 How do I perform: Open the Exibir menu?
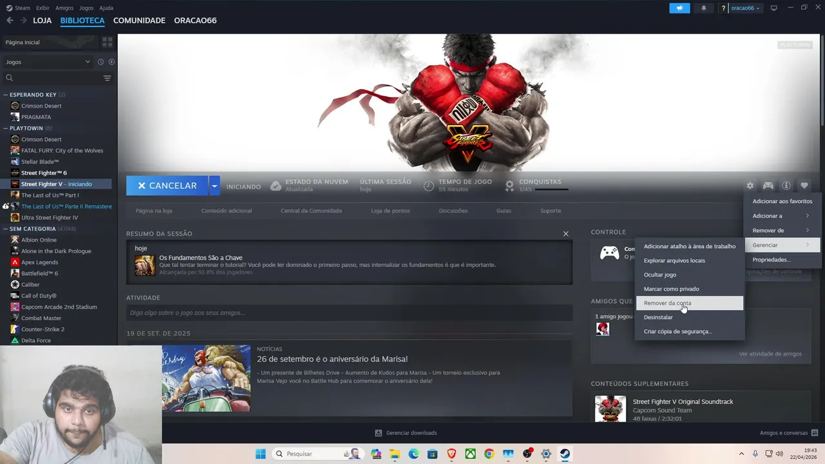pos(43,8)
